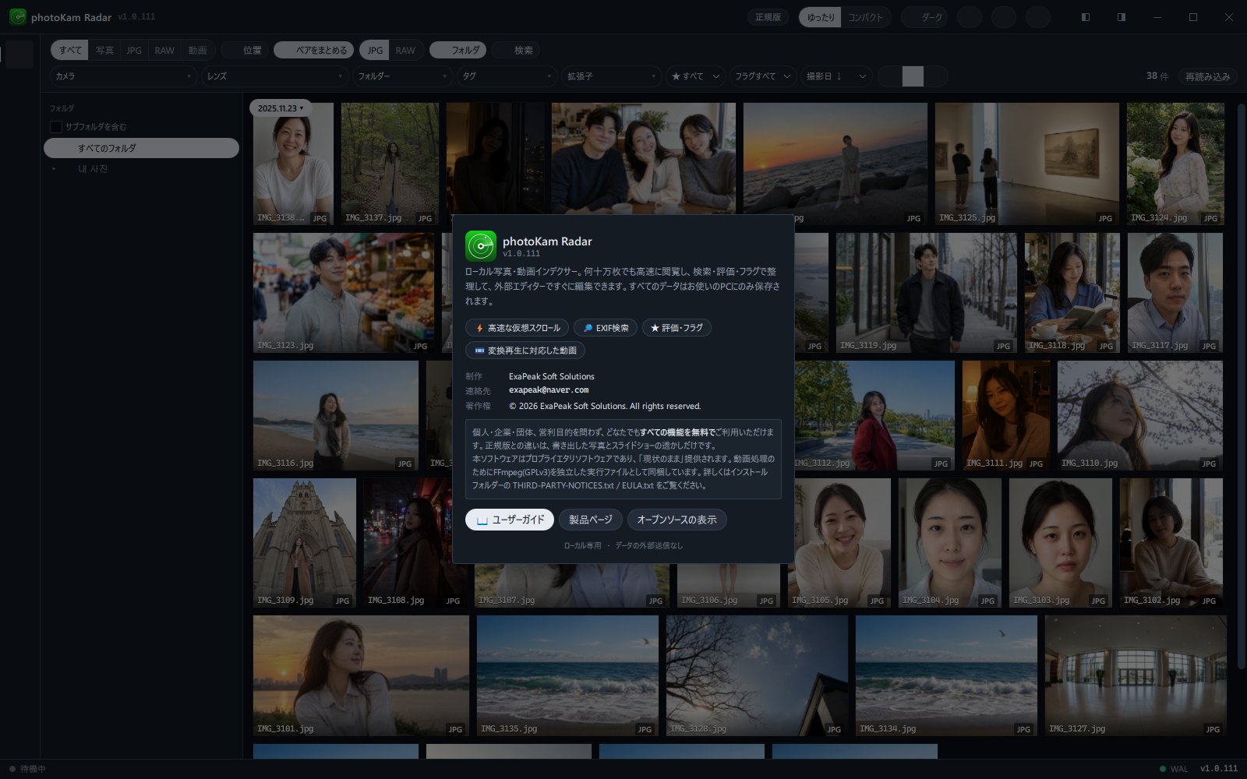Toggle the 位置 location switch
Image resolution: width=1247 pixels, height=779 pixels.
[x=245, y=50]
